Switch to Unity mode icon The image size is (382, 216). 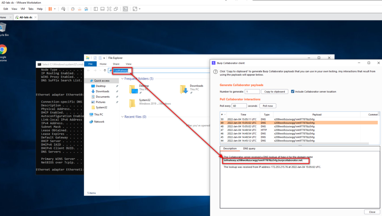[x=116, y=9]
